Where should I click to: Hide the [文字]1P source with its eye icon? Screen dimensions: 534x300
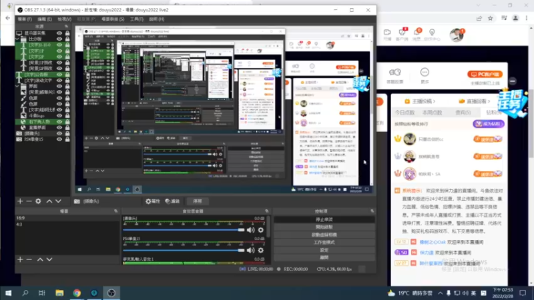tap(59, 51)
